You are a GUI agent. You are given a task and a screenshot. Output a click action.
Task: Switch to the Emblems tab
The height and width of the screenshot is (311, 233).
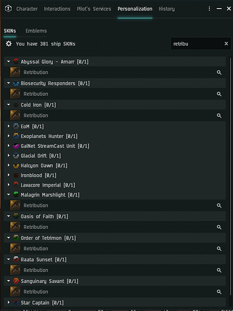[x=36, y=31]
